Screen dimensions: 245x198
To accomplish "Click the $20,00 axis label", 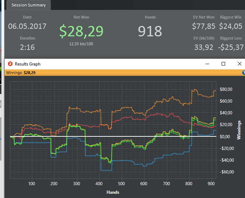I will (226, 125).
